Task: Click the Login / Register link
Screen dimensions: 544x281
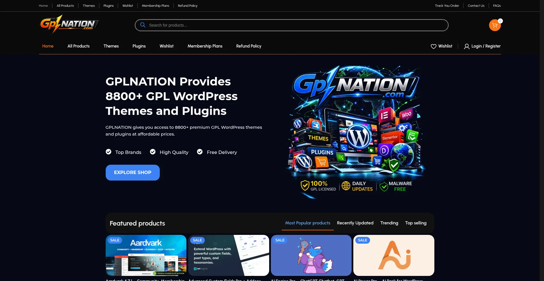Action: (x=486, y=46)
